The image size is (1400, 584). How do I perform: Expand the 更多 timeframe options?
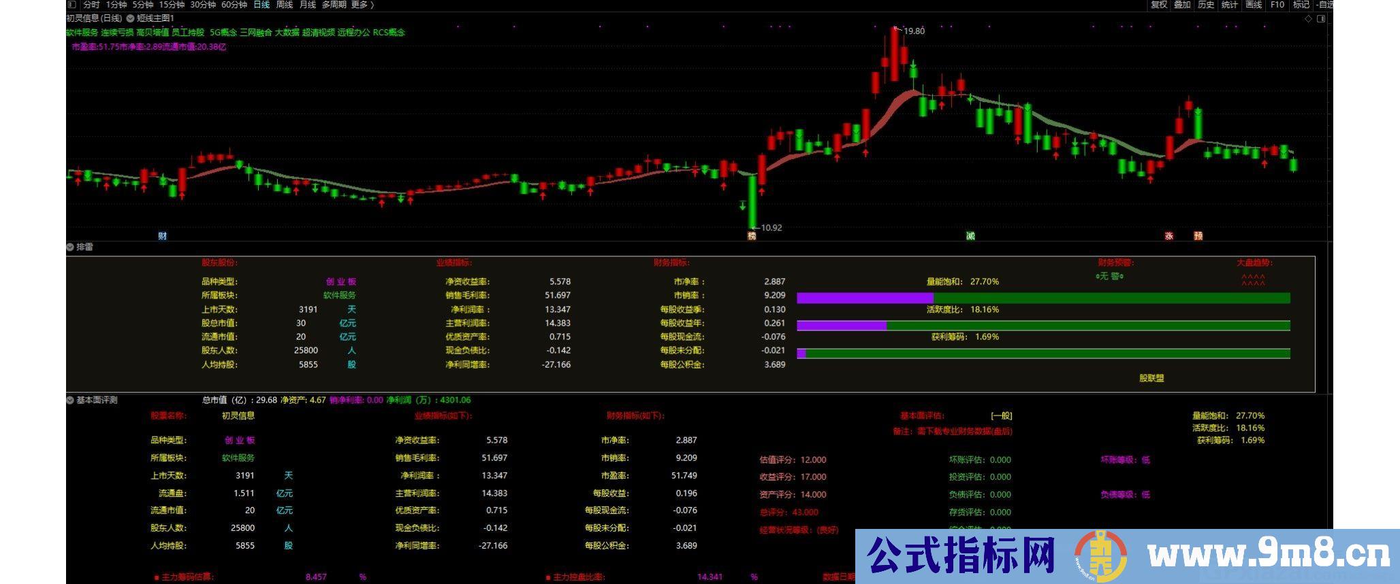pos(362,5)
